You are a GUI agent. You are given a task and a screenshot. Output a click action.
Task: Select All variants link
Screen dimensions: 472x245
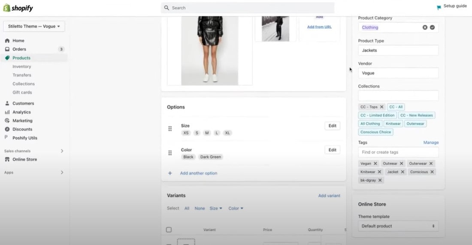[x=187, y=208]
